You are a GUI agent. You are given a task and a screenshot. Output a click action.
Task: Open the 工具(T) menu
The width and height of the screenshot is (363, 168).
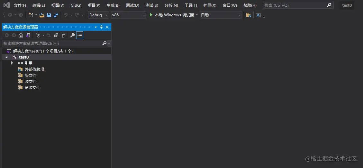click(191, 5)
